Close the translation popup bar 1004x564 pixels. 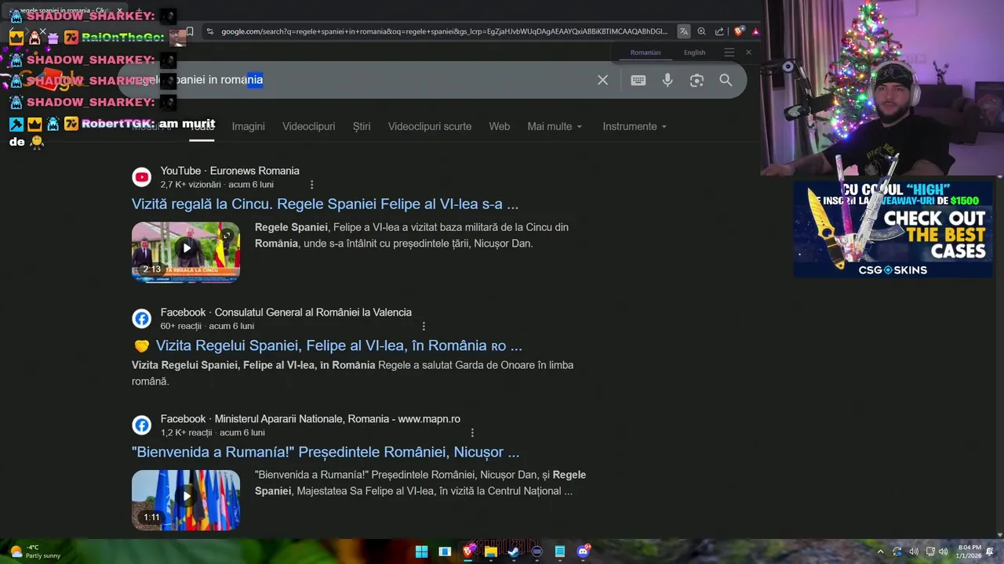748,52
